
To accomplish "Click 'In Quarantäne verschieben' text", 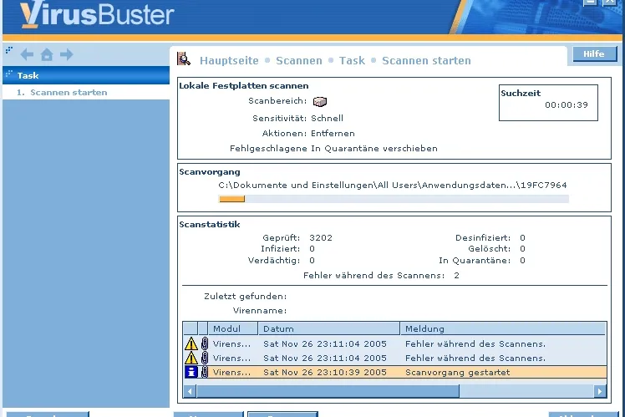I will click(374, 148).
